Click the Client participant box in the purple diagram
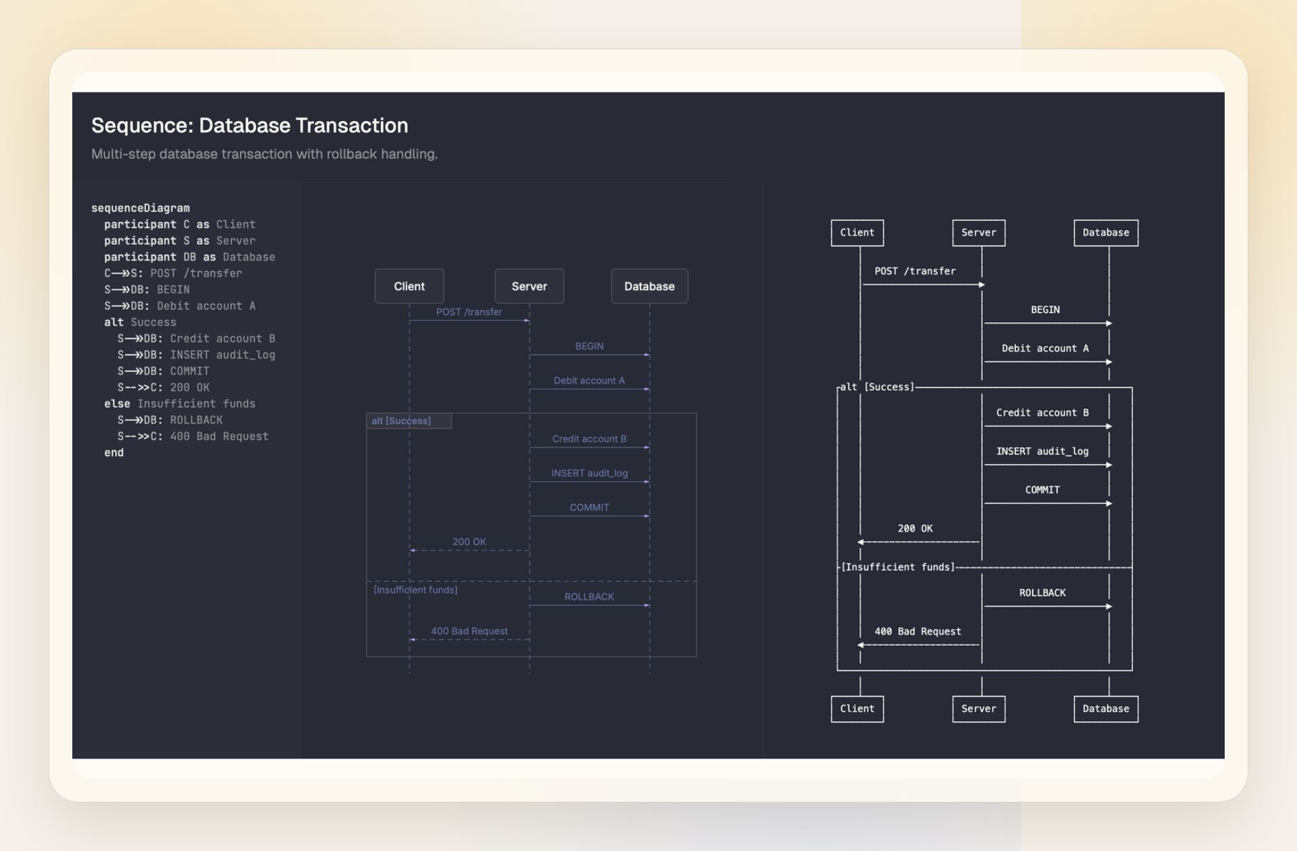Viewport: 1297px width, 851px height. coord(409,286)
